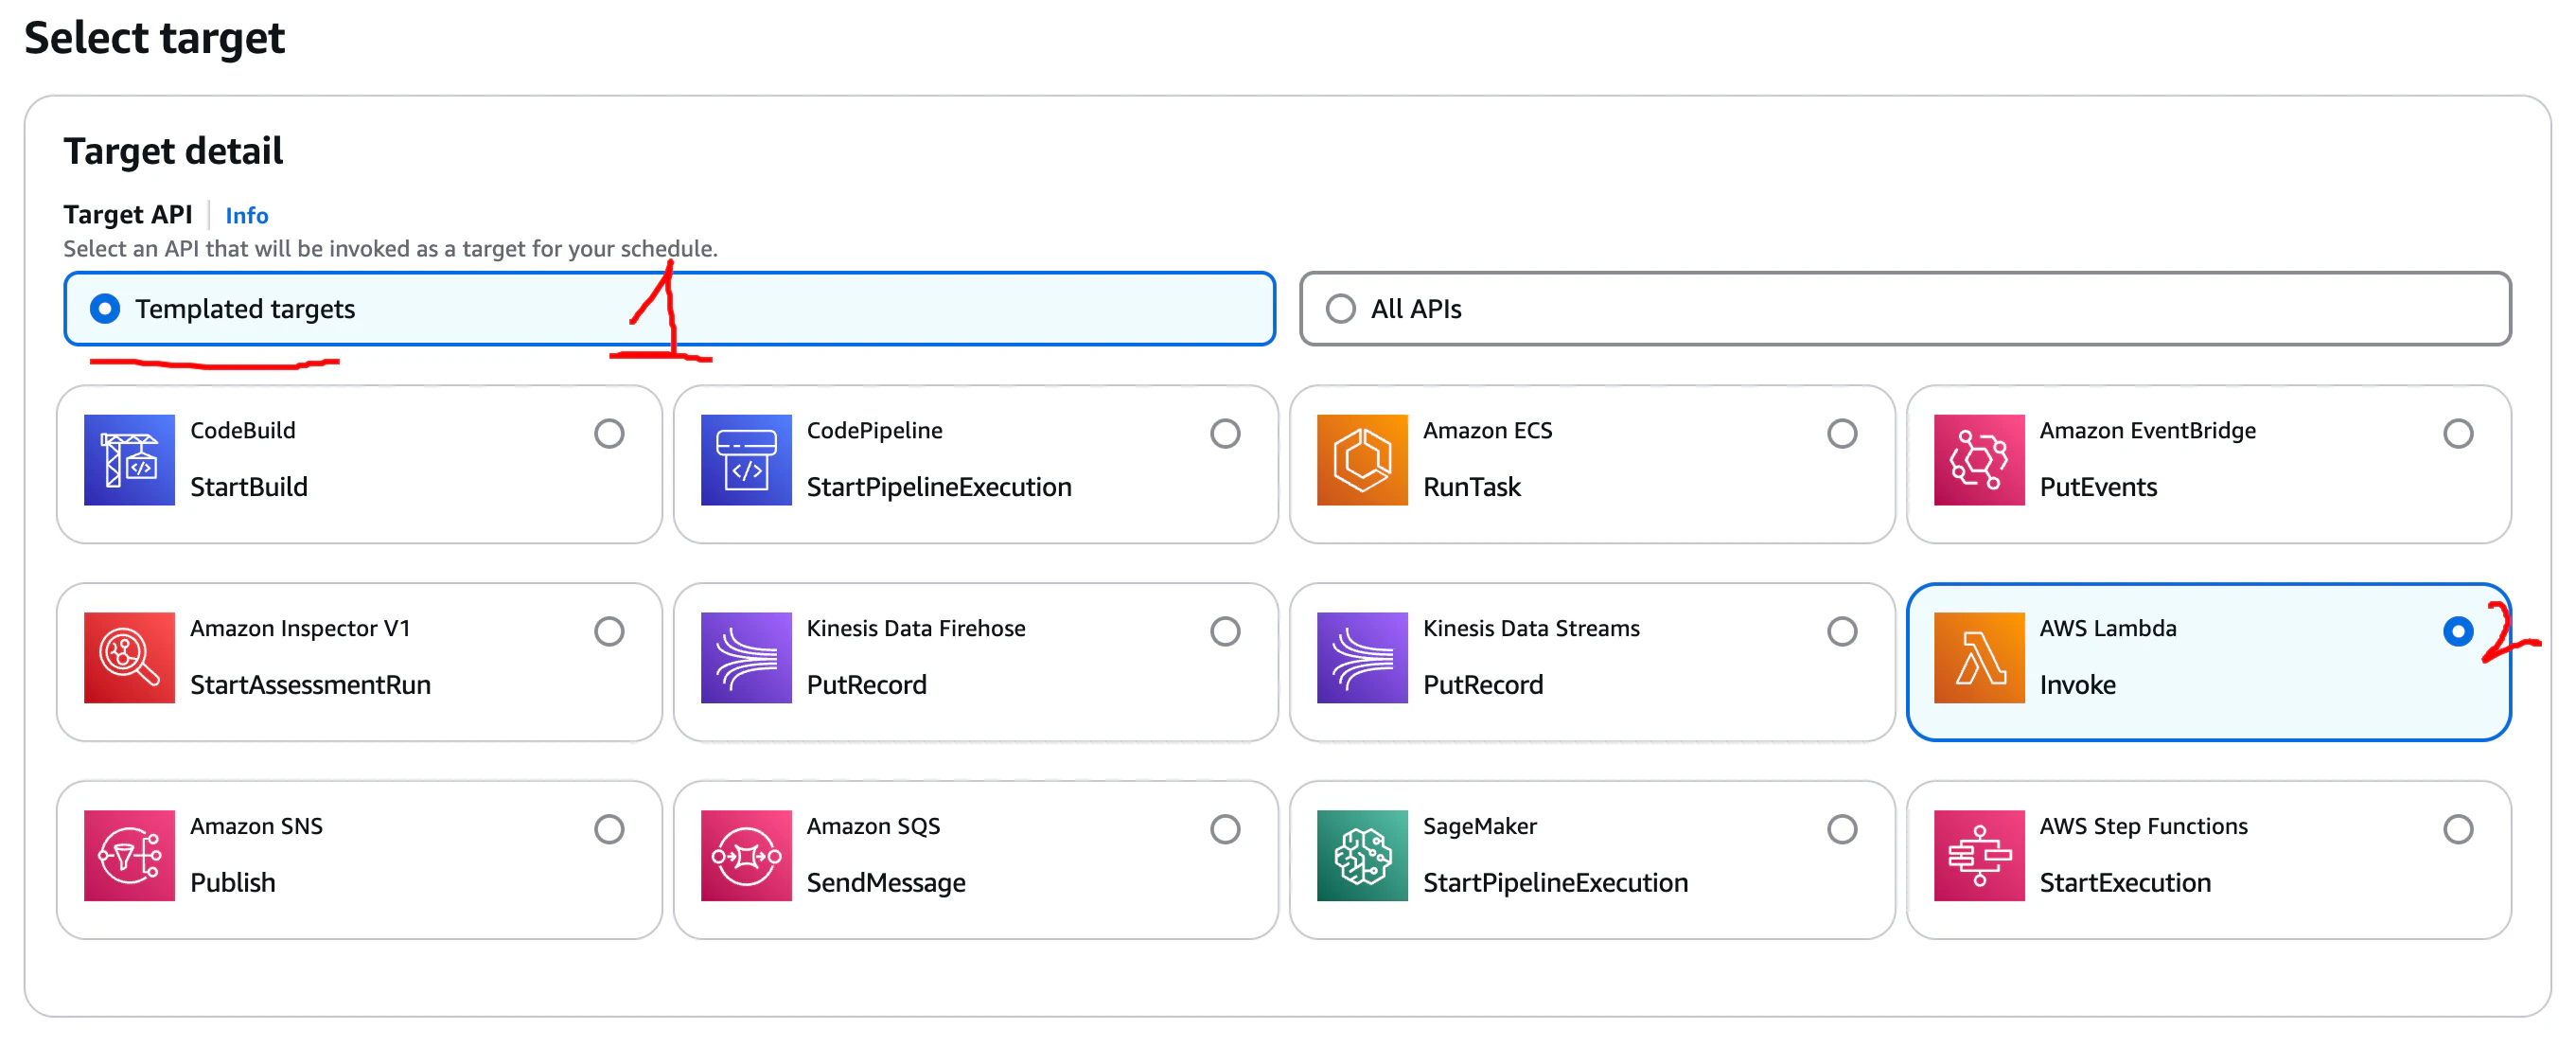This screenshot has height=1047, width=2576.
Task: Click the Amazon SQS icon
Action: (x=746, y=856)
